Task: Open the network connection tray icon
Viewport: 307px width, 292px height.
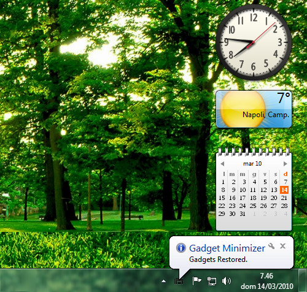Action: coord(212,281)
